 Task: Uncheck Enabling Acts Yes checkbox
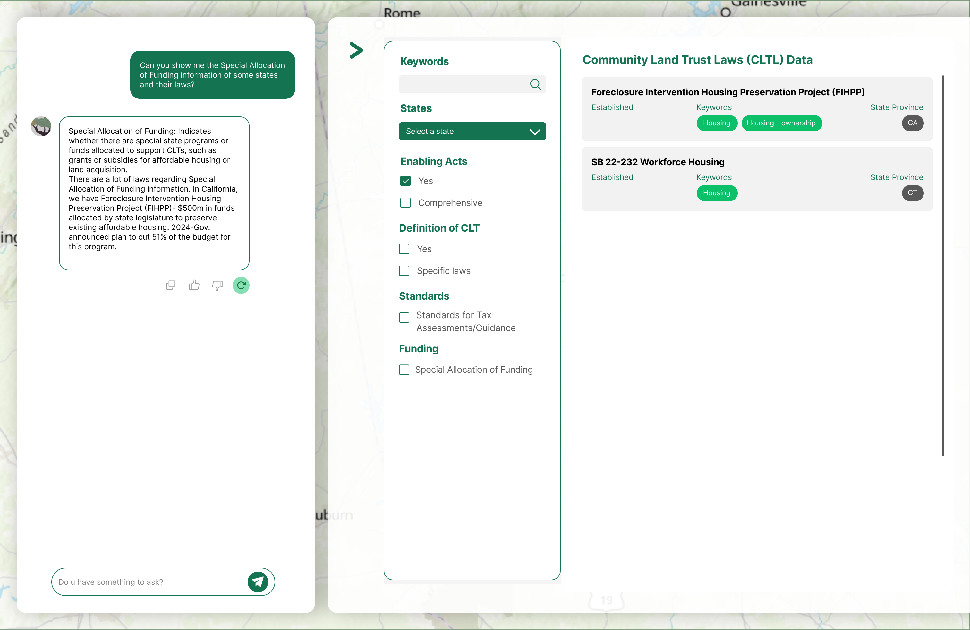pos(405,181)
